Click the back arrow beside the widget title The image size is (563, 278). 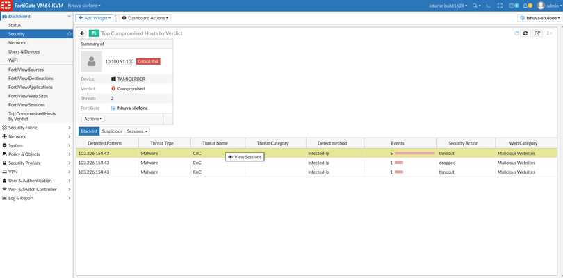[x=82, y=33]
